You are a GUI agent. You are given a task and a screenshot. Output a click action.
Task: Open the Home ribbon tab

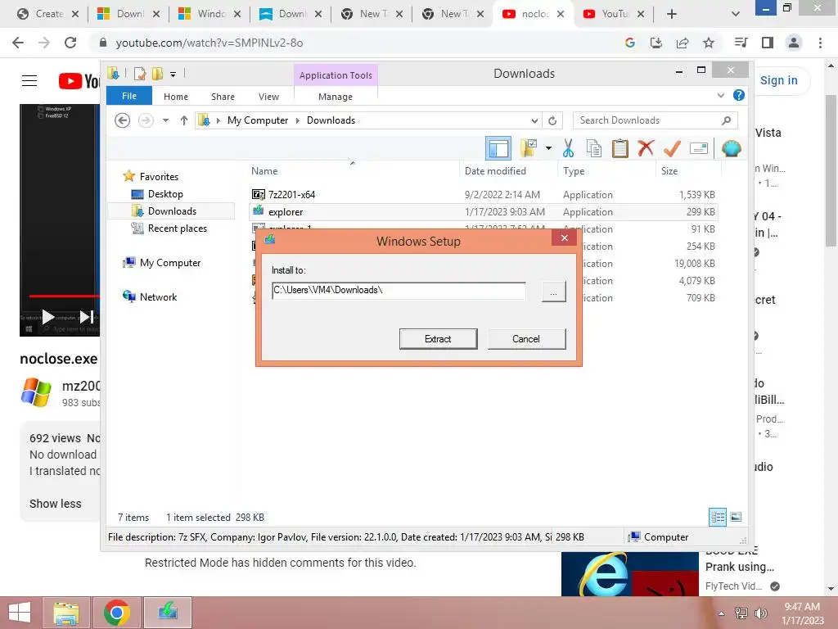coord(176,97)
